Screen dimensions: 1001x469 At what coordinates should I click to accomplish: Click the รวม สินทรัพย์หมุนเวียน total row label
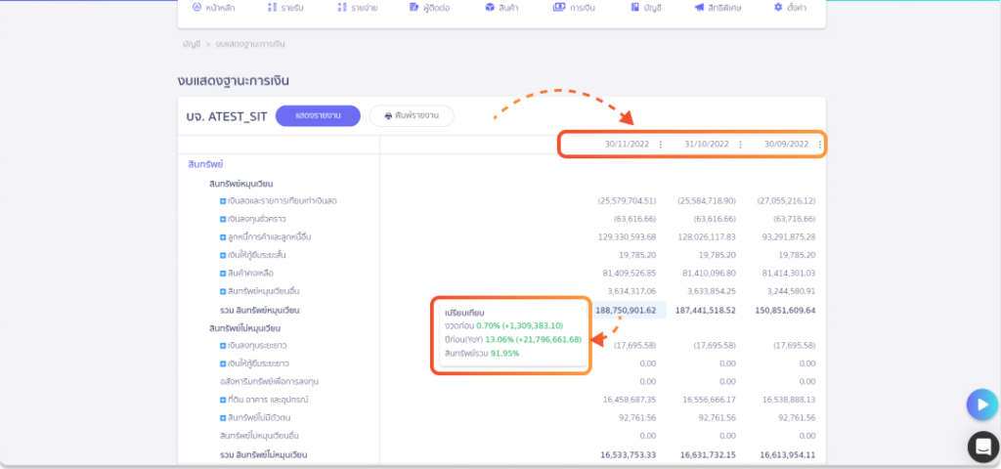259,311
